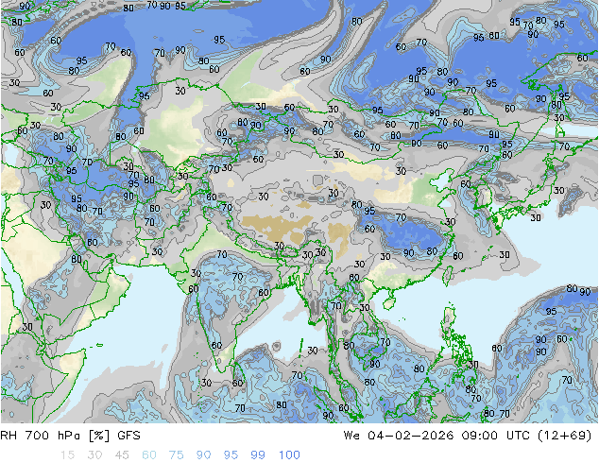Click the legend value 100
Viewport: 599px width, 463px height.
289,455
